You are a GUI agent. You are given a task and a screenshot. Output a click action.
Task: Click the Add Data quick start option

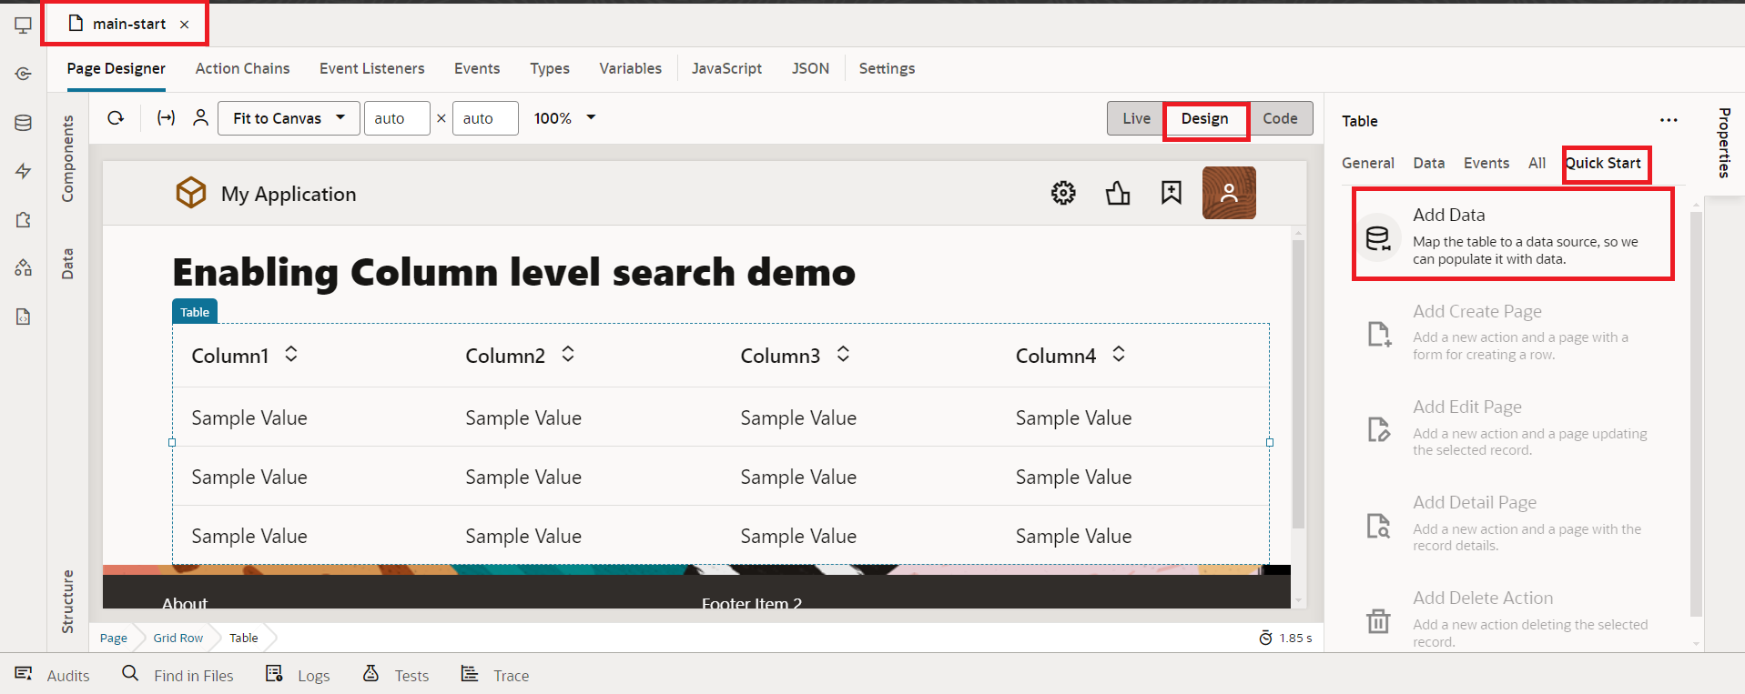[x=1513, y=235]
